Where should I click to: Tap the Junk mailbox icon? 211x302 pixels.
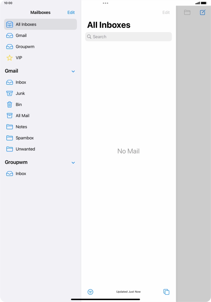pos(9,93)
